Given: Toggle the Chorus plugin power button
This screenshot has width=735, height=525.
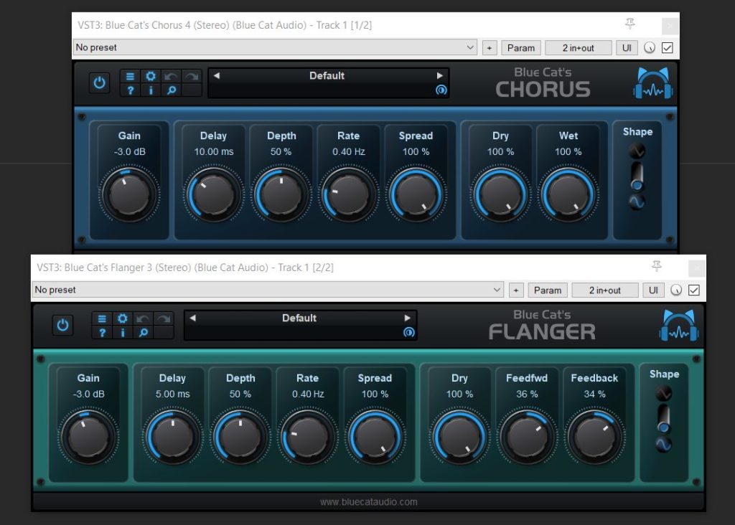Looking at the screenshot, I should click(99, 83).
